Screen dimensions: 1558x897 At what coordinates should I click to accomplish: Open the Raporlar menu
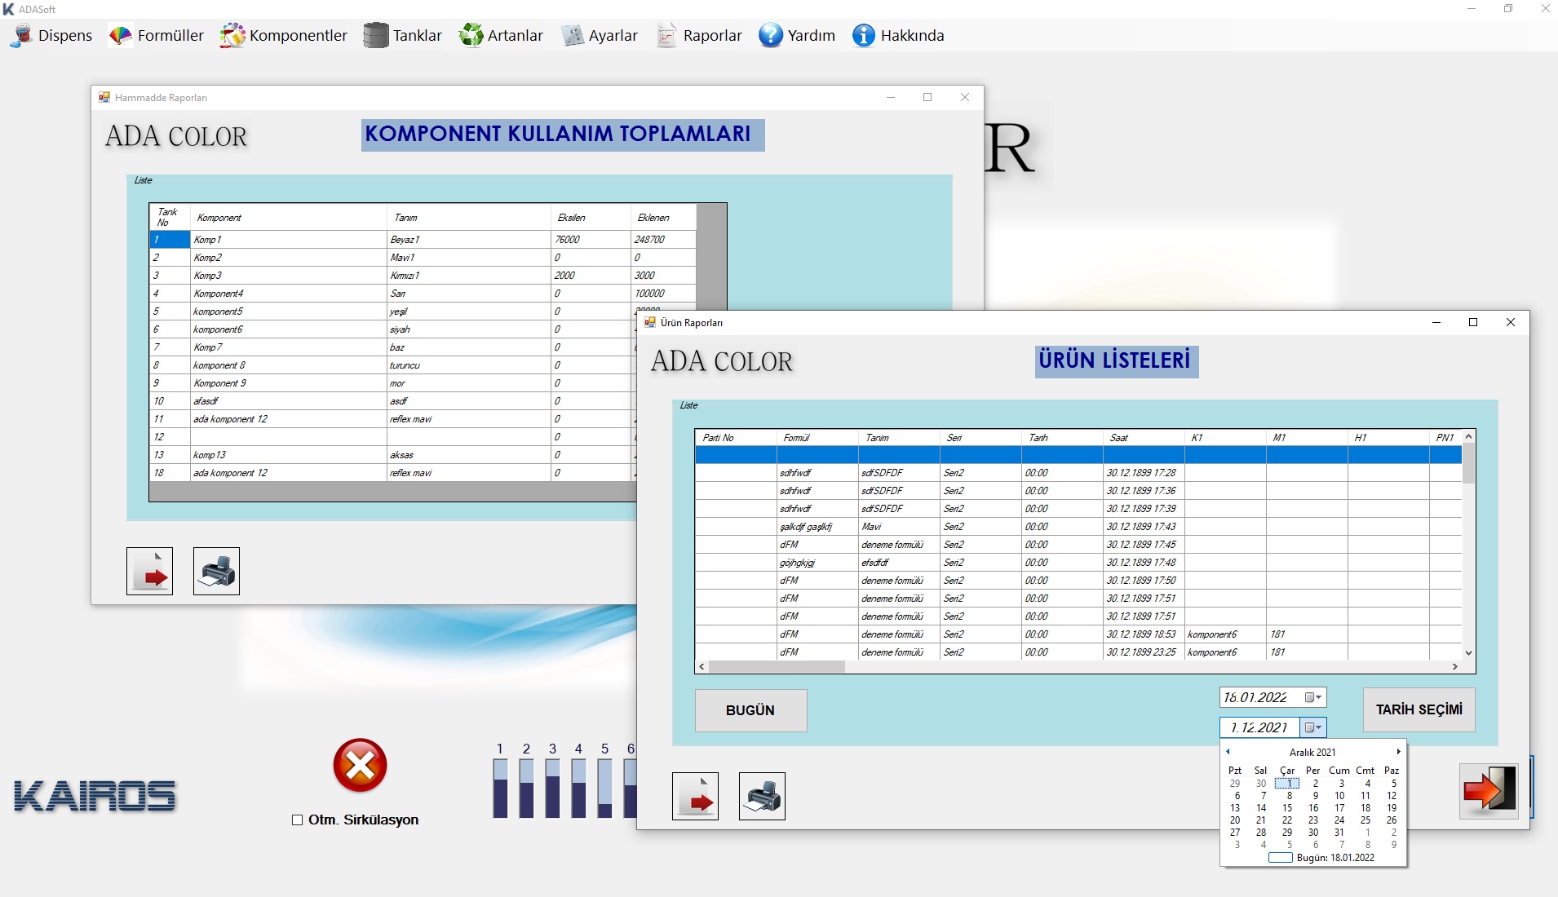point(700,36)
